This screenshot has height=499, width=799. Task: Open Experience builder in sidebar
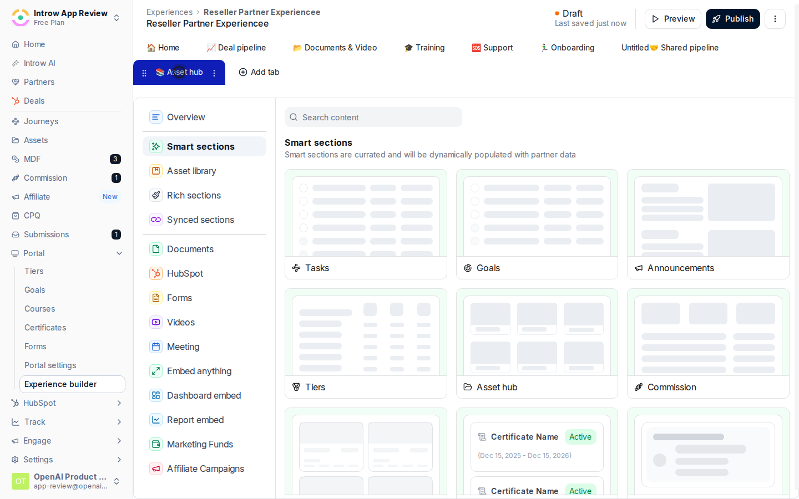pyautogui.click(x=72, y=384)
